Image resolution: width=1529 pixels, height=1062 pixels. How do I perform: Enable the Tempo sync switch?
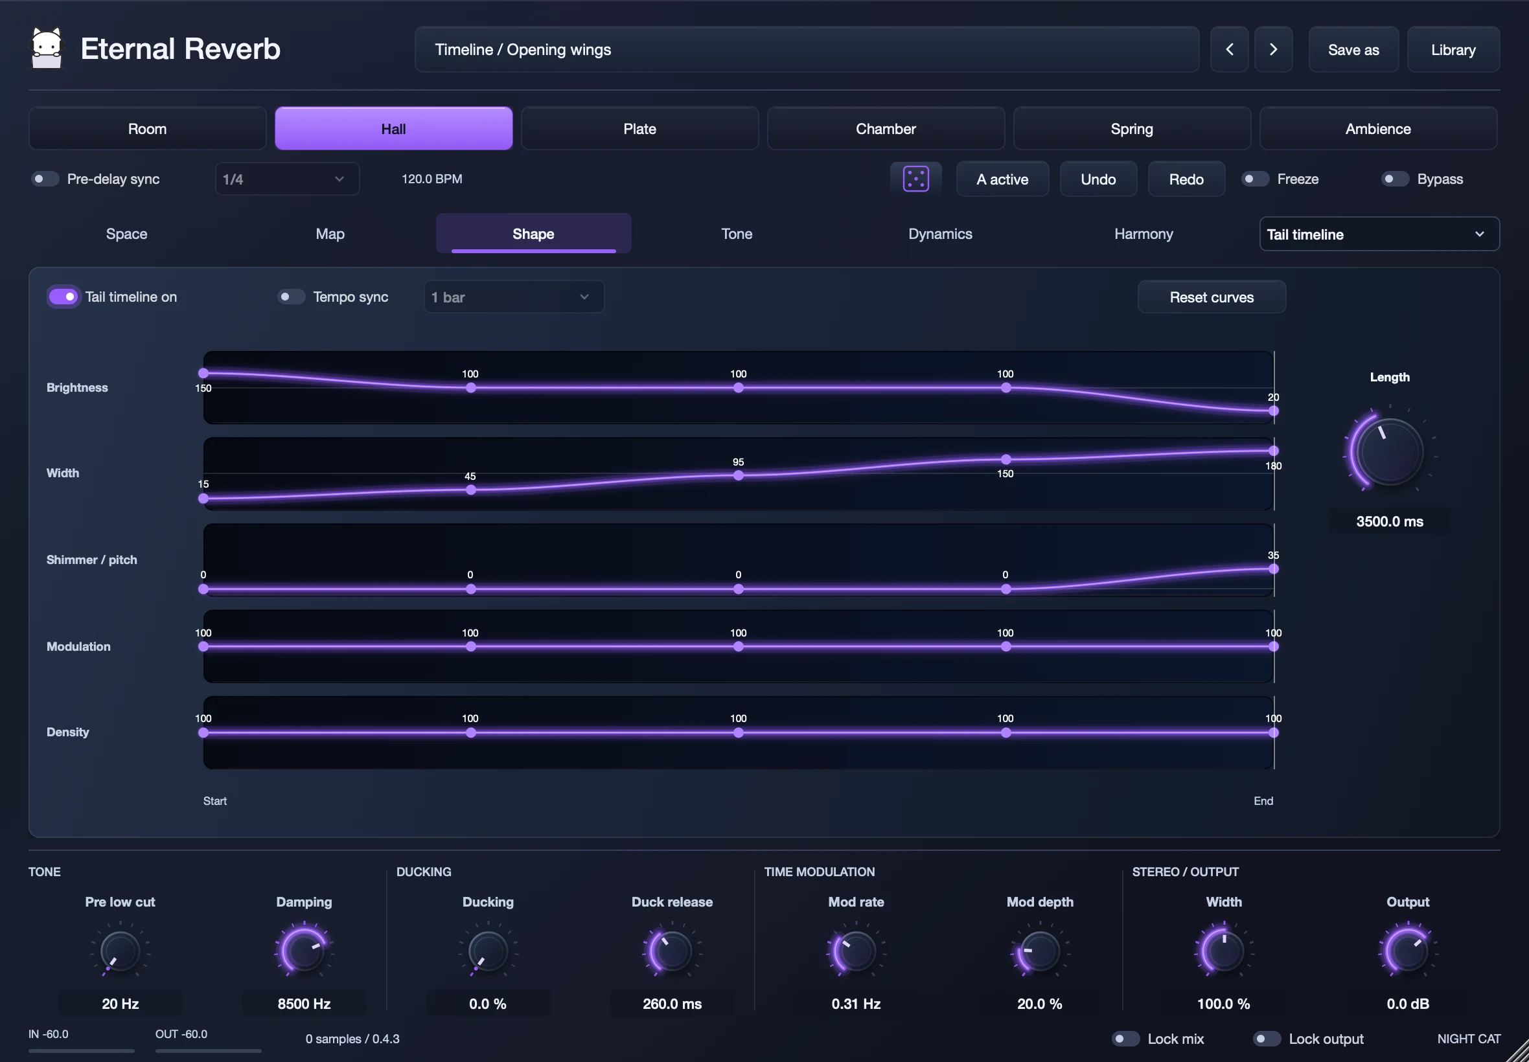[x=291, y=297]
